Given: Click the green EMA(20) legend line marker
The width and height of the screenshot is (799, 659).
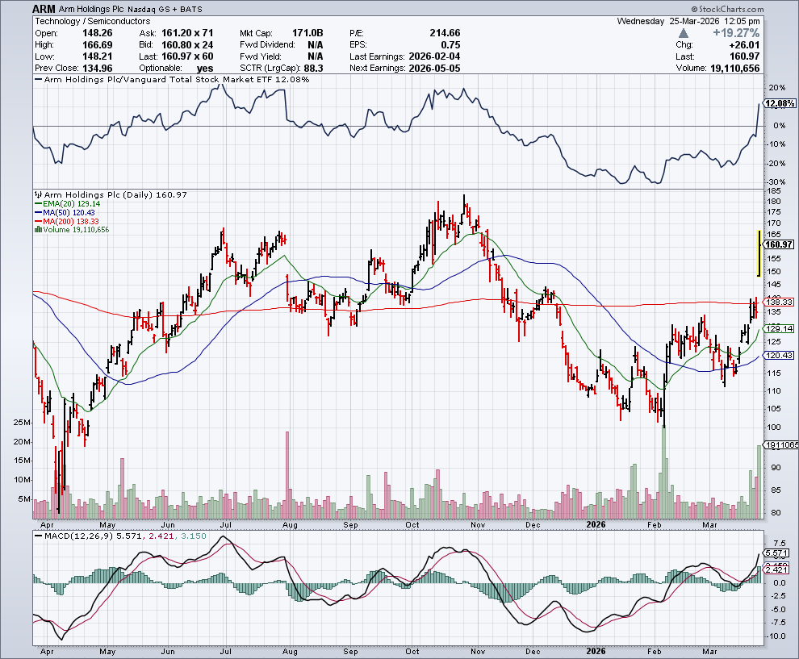Looking at the screenshot, I should click(x=36, y=204).
